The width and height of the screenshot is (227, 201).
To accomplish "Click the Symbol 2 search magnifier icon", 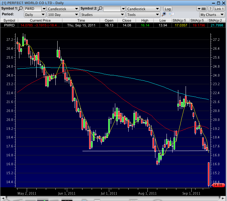I will click(x=100, y=9).
